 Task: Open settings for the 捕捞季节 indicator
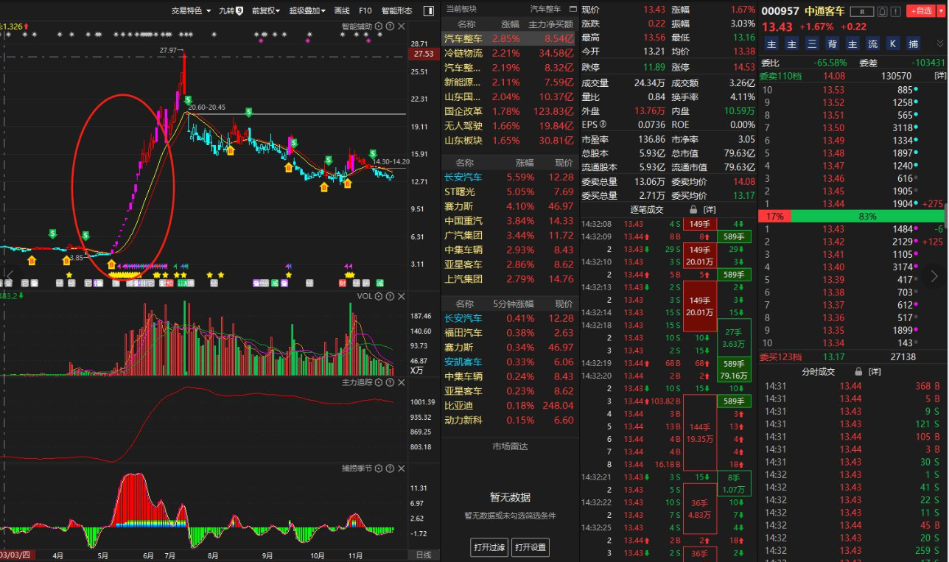(x=379, y=468)
